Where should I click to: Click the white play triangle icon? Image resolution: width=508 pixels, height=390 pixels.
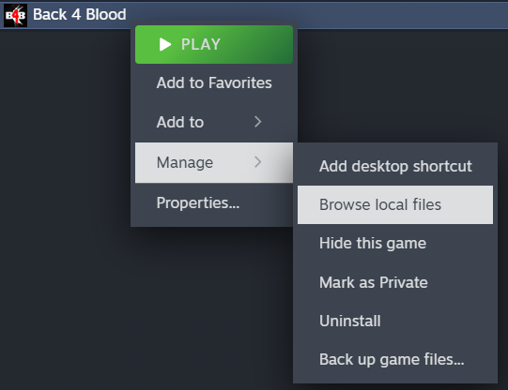pos(165,44)
